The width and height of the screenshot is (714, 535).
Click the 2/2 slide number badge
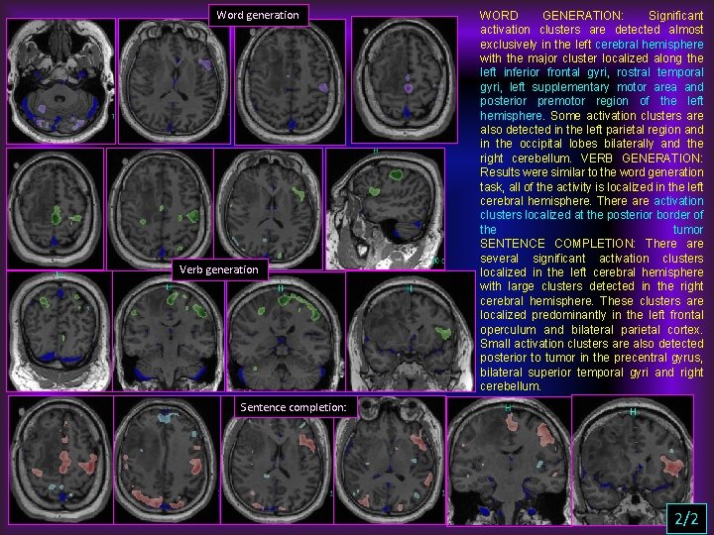click(x=686, y=518)
